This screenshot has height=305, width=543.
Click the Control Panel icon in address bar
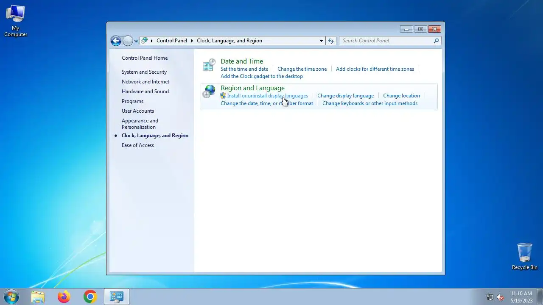pos(145,41)
